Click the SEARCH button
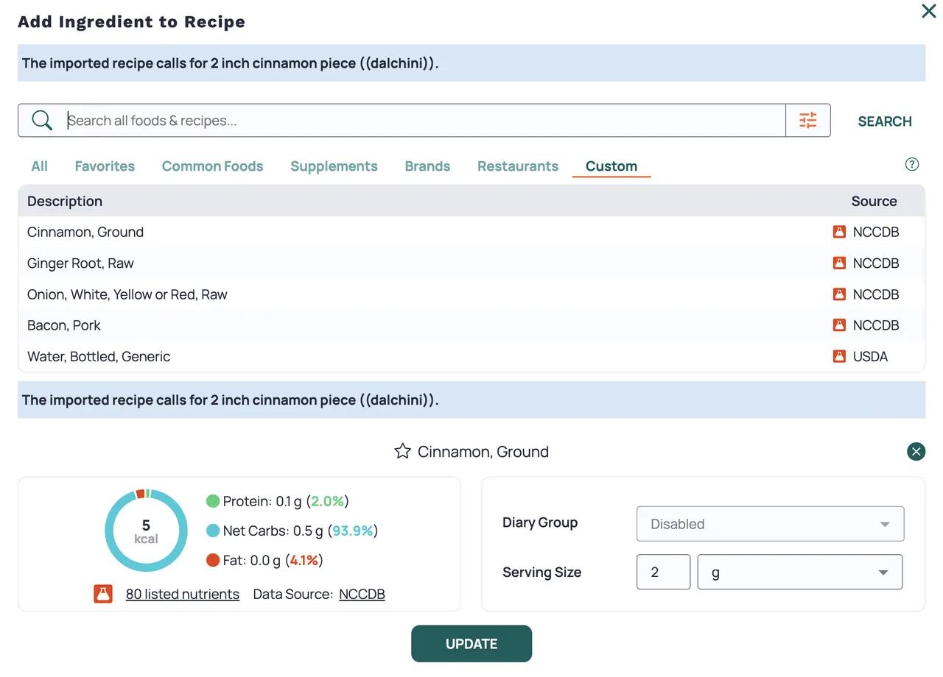This screenshot has width=943, height=677. 884,121
